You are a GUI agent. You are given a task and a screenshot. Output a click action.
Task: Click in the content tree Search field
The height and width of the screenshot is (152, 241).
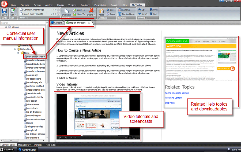point(23,23)
